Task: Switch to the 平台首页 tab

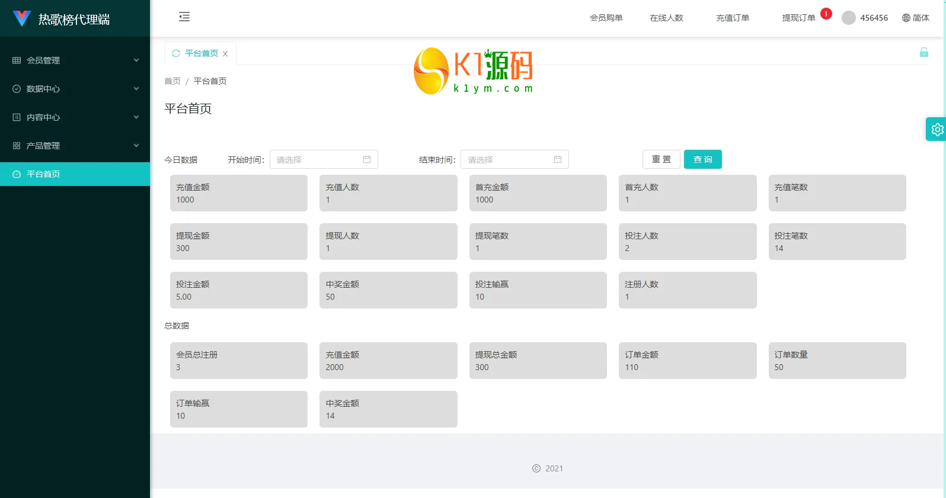Action: (201, 53)
